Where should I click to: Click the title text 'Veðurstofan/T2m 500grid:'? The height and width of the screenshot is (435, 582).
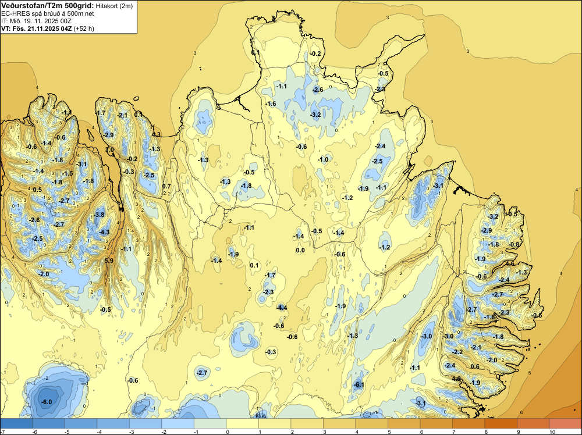coord(48,6)
